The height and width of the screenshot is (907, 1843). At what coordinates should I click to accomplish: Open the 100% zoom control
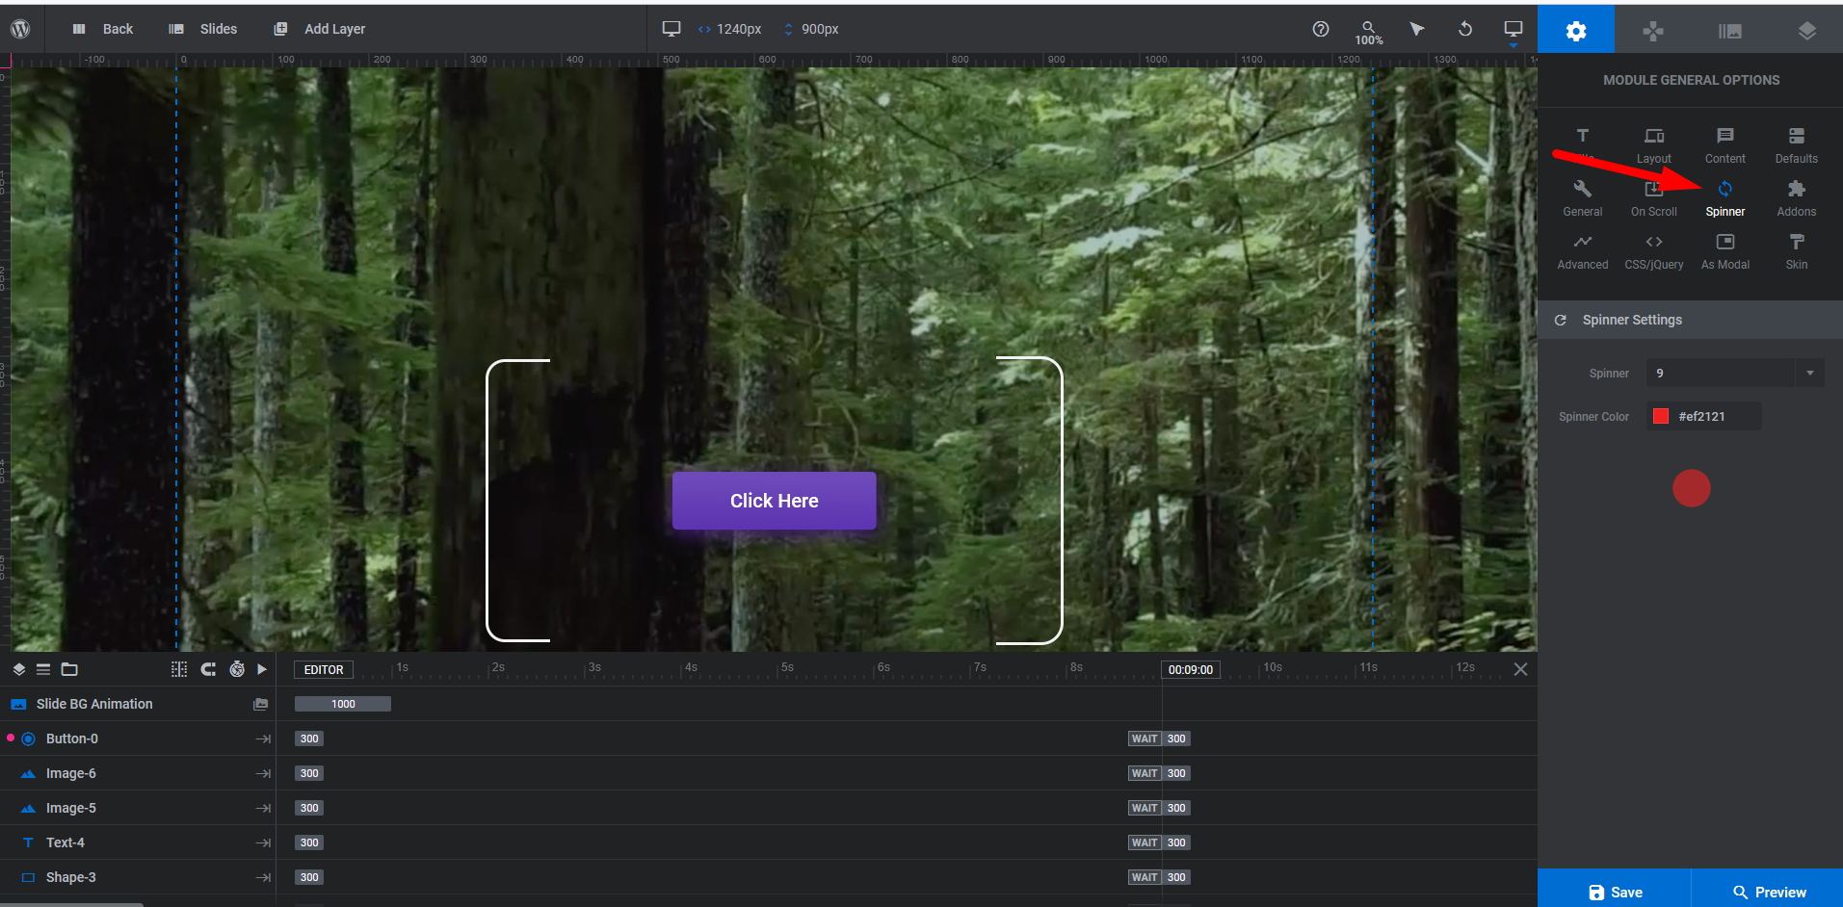[x=1368, y=33]
